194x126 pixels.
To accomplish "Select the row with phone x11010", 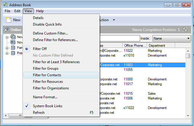I will click(x=142, y=55).
